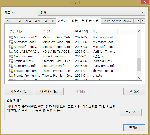Sort by 발급 대상 column header
This screenshot has width=150, height=135.
point(25,31)
